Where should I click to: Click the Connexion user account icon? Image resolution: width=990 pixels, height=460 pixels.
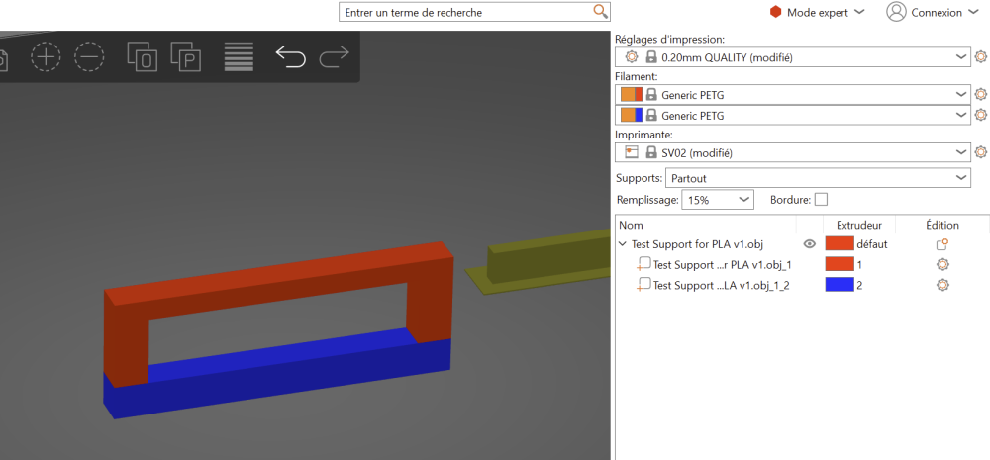point(896,12)
